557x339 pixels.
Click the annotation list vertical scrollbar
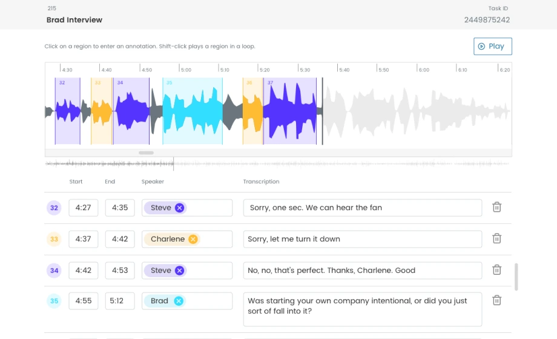coord(516,277)
